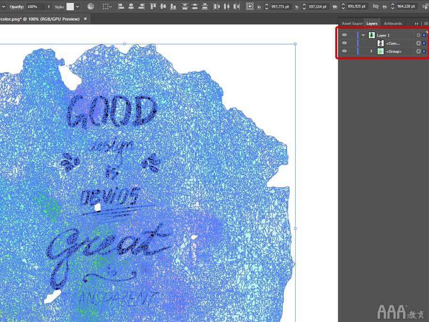Switch to the Asset Export tab
Image resolution: width=429 pixels, height=322 pixels.
pyautogui.click(x=352, y=24)
